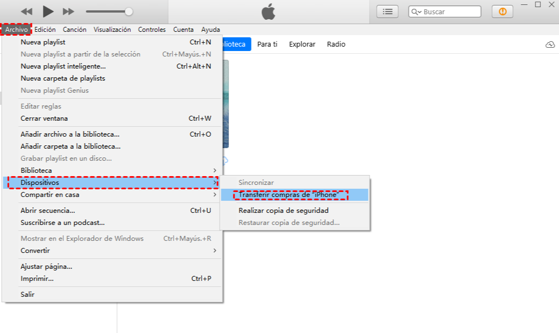Open the Edición menu

click(45, 30)
